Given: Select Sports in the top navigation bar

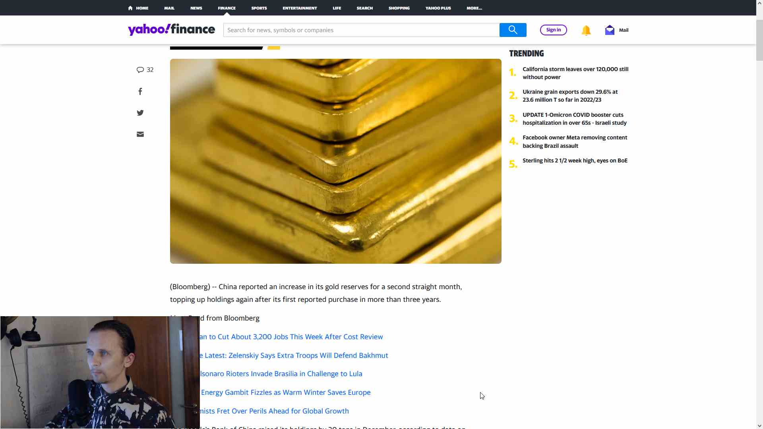Looking at the screenshot, I should (259, 8).
